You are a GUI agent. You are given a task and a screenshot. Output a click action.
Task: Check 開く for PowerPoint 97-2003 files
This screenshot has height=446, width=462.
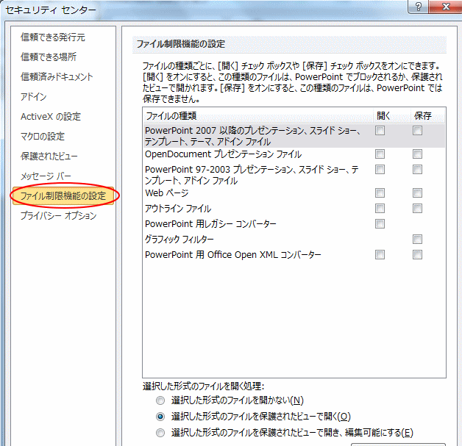pos(380,170)
